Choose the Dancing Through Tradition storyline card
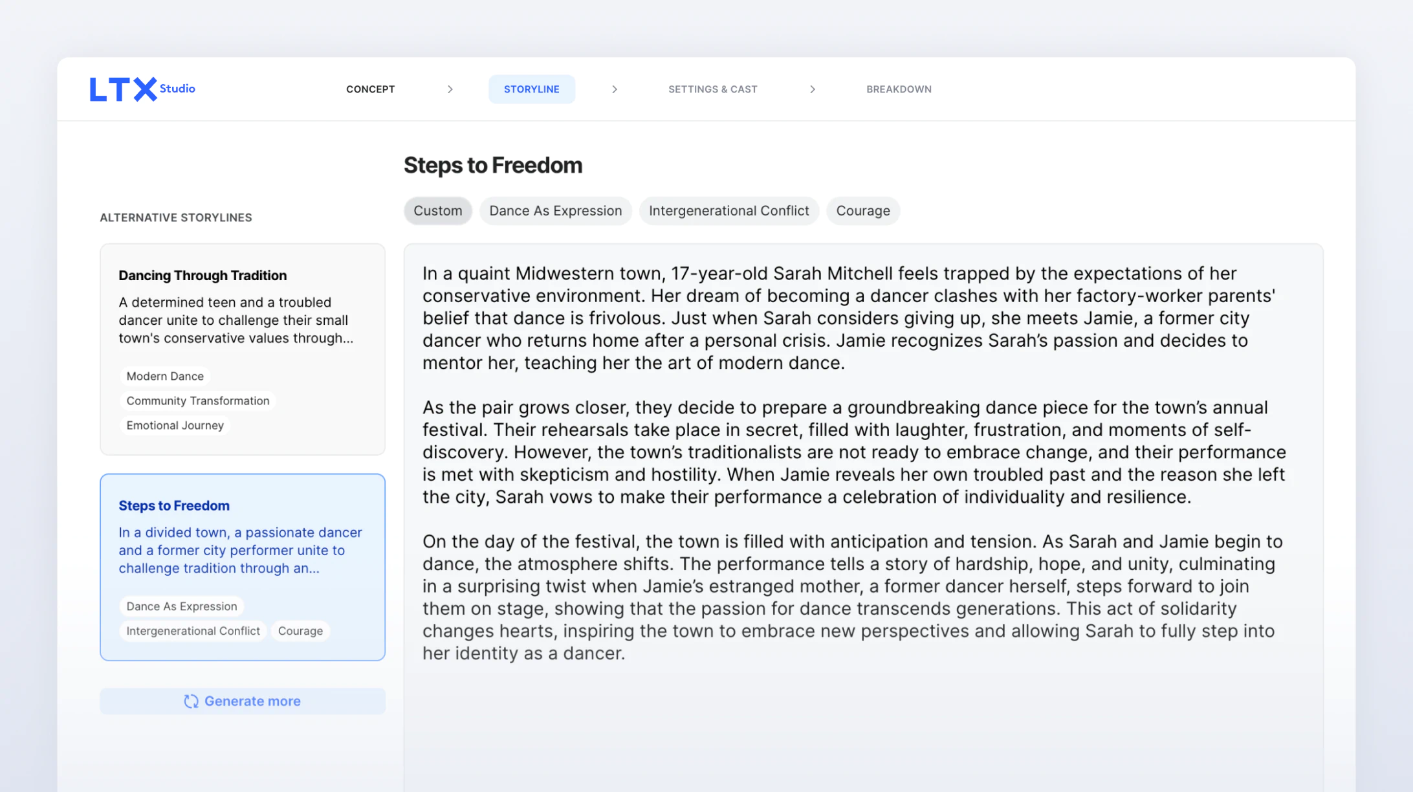This screenshot has height=792, width=1413. tap(243, 349)
